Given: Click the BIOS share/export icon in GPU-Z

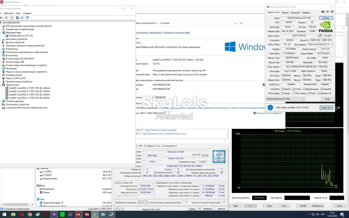Looking at the screenshot, I should pos(320,35).
